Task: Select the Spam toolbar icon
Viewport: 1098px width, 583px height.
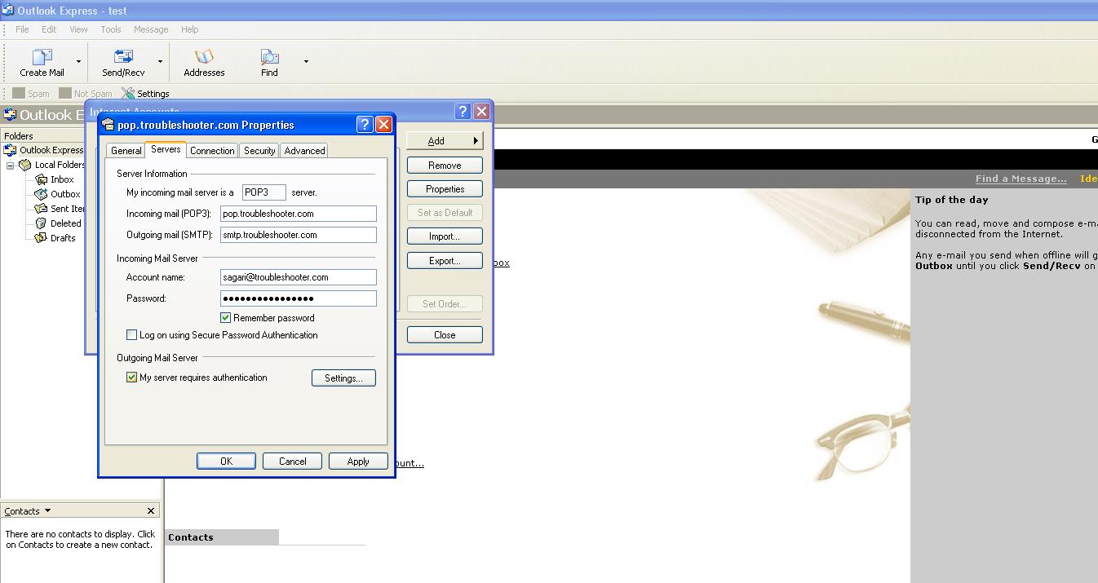Action: click(30, 93)
